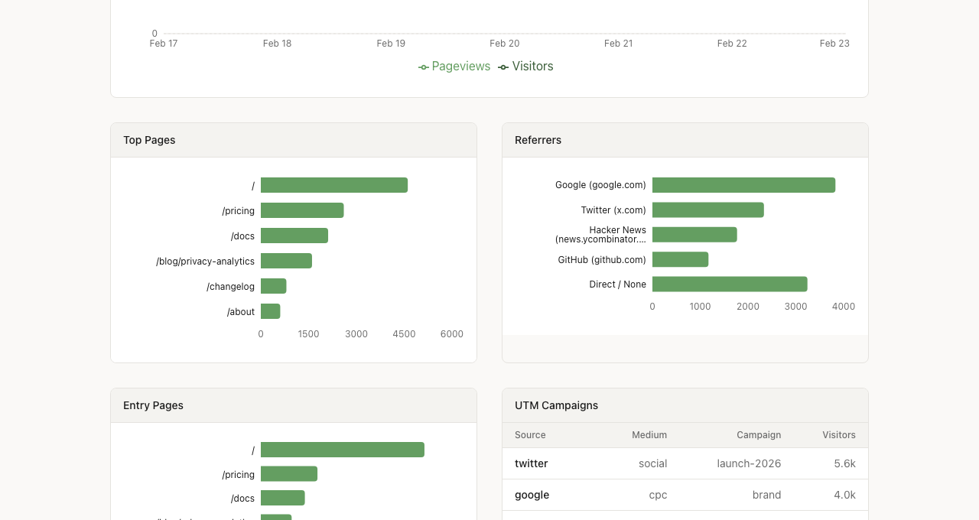Click the Feb 22 axis label
The height and width of the screenshot is (520, 979).
point(732,44)
